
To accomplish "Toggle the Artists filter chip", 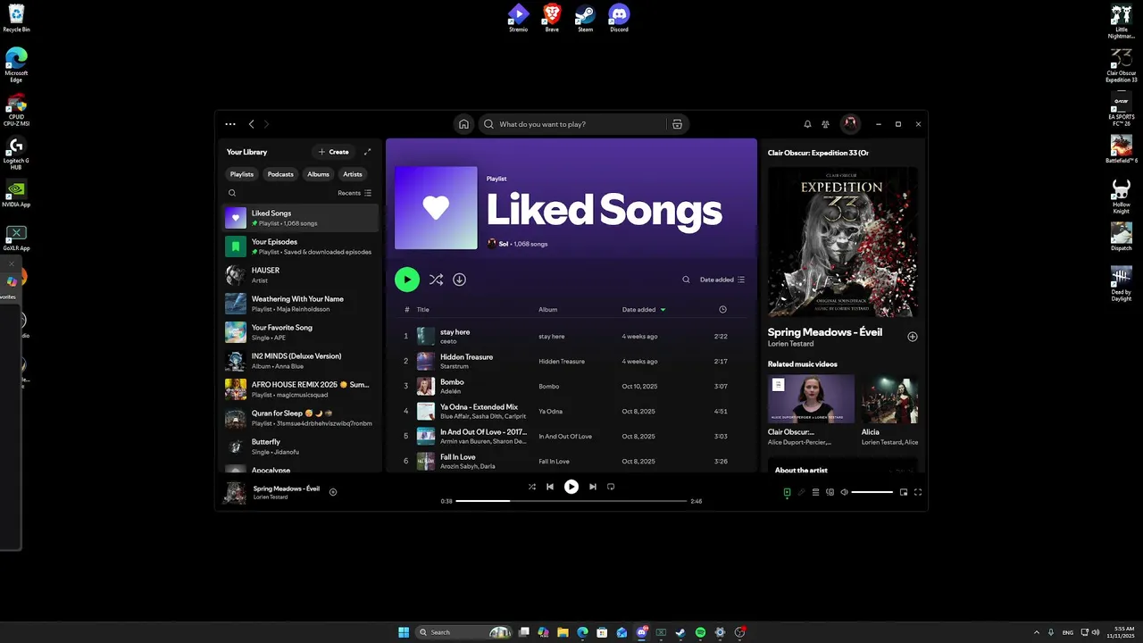I will 353,174.
